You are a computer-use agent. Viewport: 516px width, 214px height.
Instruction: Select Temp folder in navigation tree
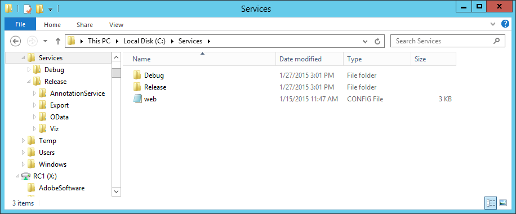[47, 141]
